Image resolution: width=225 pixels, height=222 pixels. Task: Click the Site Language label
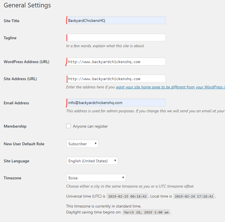pos(16,161)
